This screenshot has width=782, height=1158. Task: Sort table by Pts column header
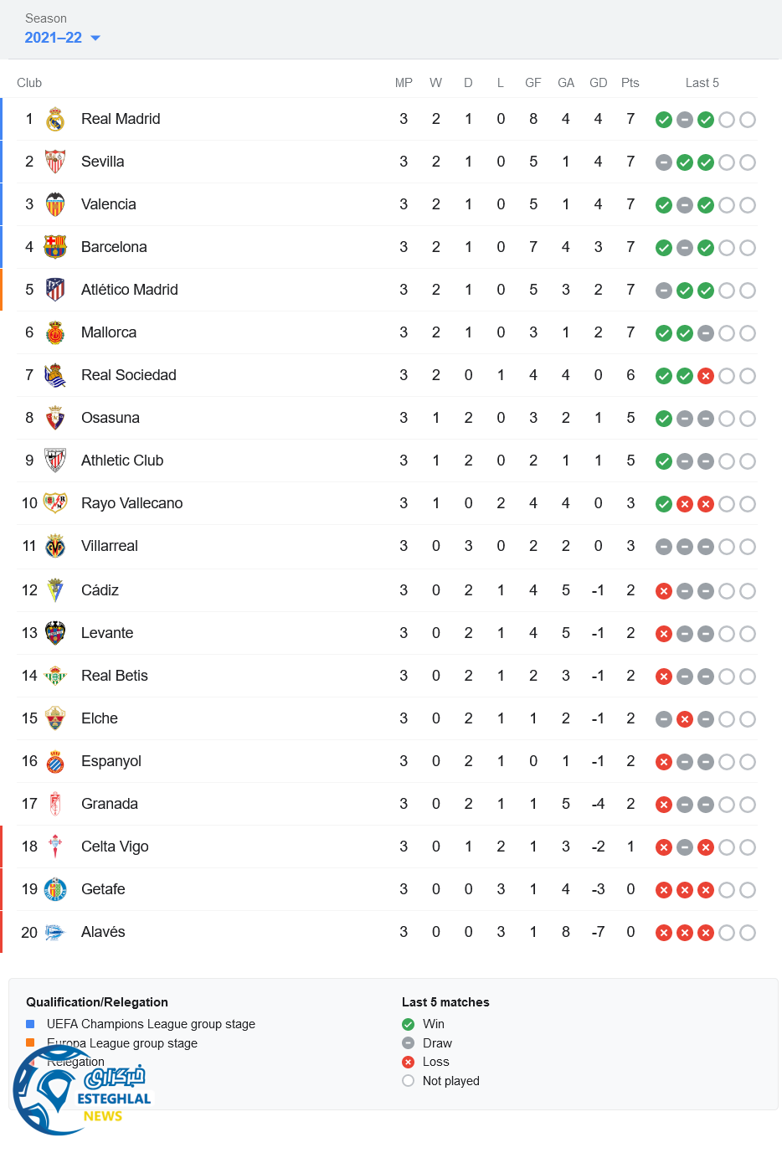pos(630,83)
